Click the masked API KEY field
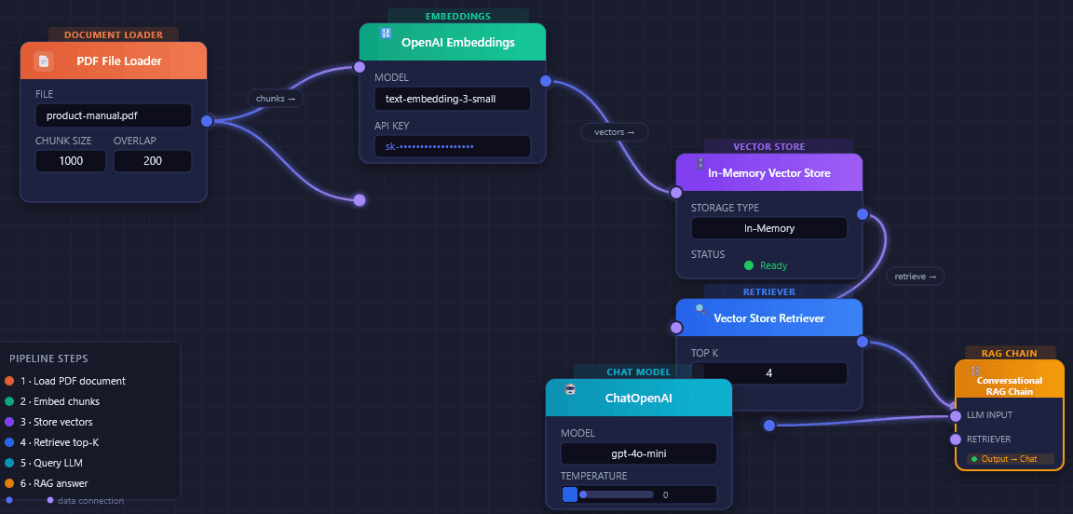 tap(453, 146)
